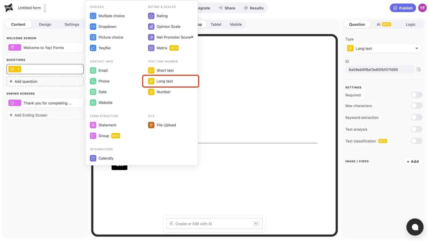Click the Yay! Forms logo

9,8
